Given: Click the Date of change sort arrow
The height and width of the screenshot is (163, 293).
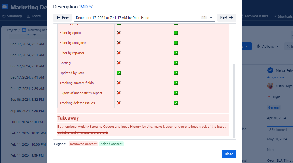Looking at the screenshot, I should pyautogui.click(x=34, y=34).
